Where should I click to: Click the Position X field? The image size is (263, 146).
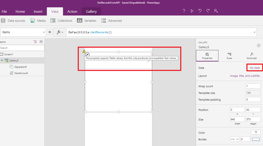(x=237, y=110)
